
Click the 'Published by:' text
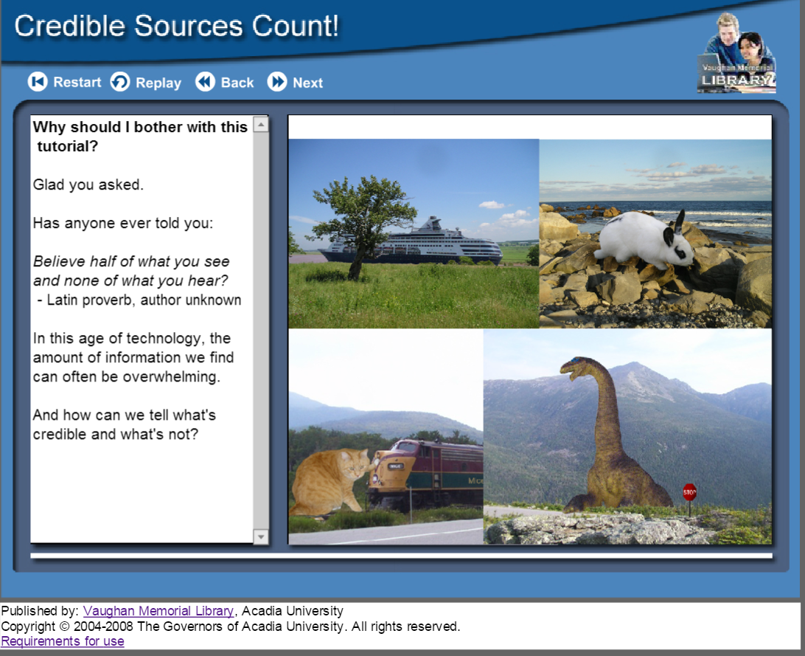coord(40,611)
